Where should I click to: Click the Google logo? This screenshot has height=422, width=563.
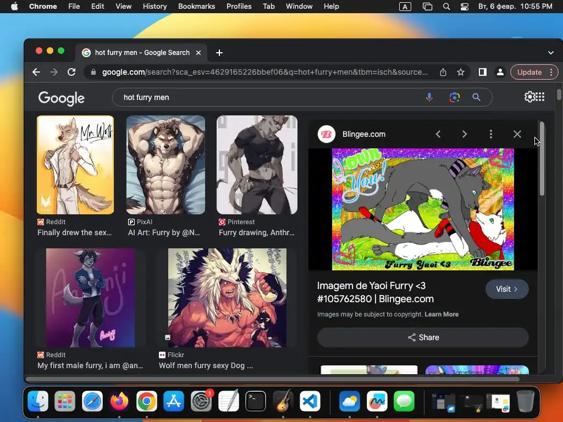click(62, 98)
